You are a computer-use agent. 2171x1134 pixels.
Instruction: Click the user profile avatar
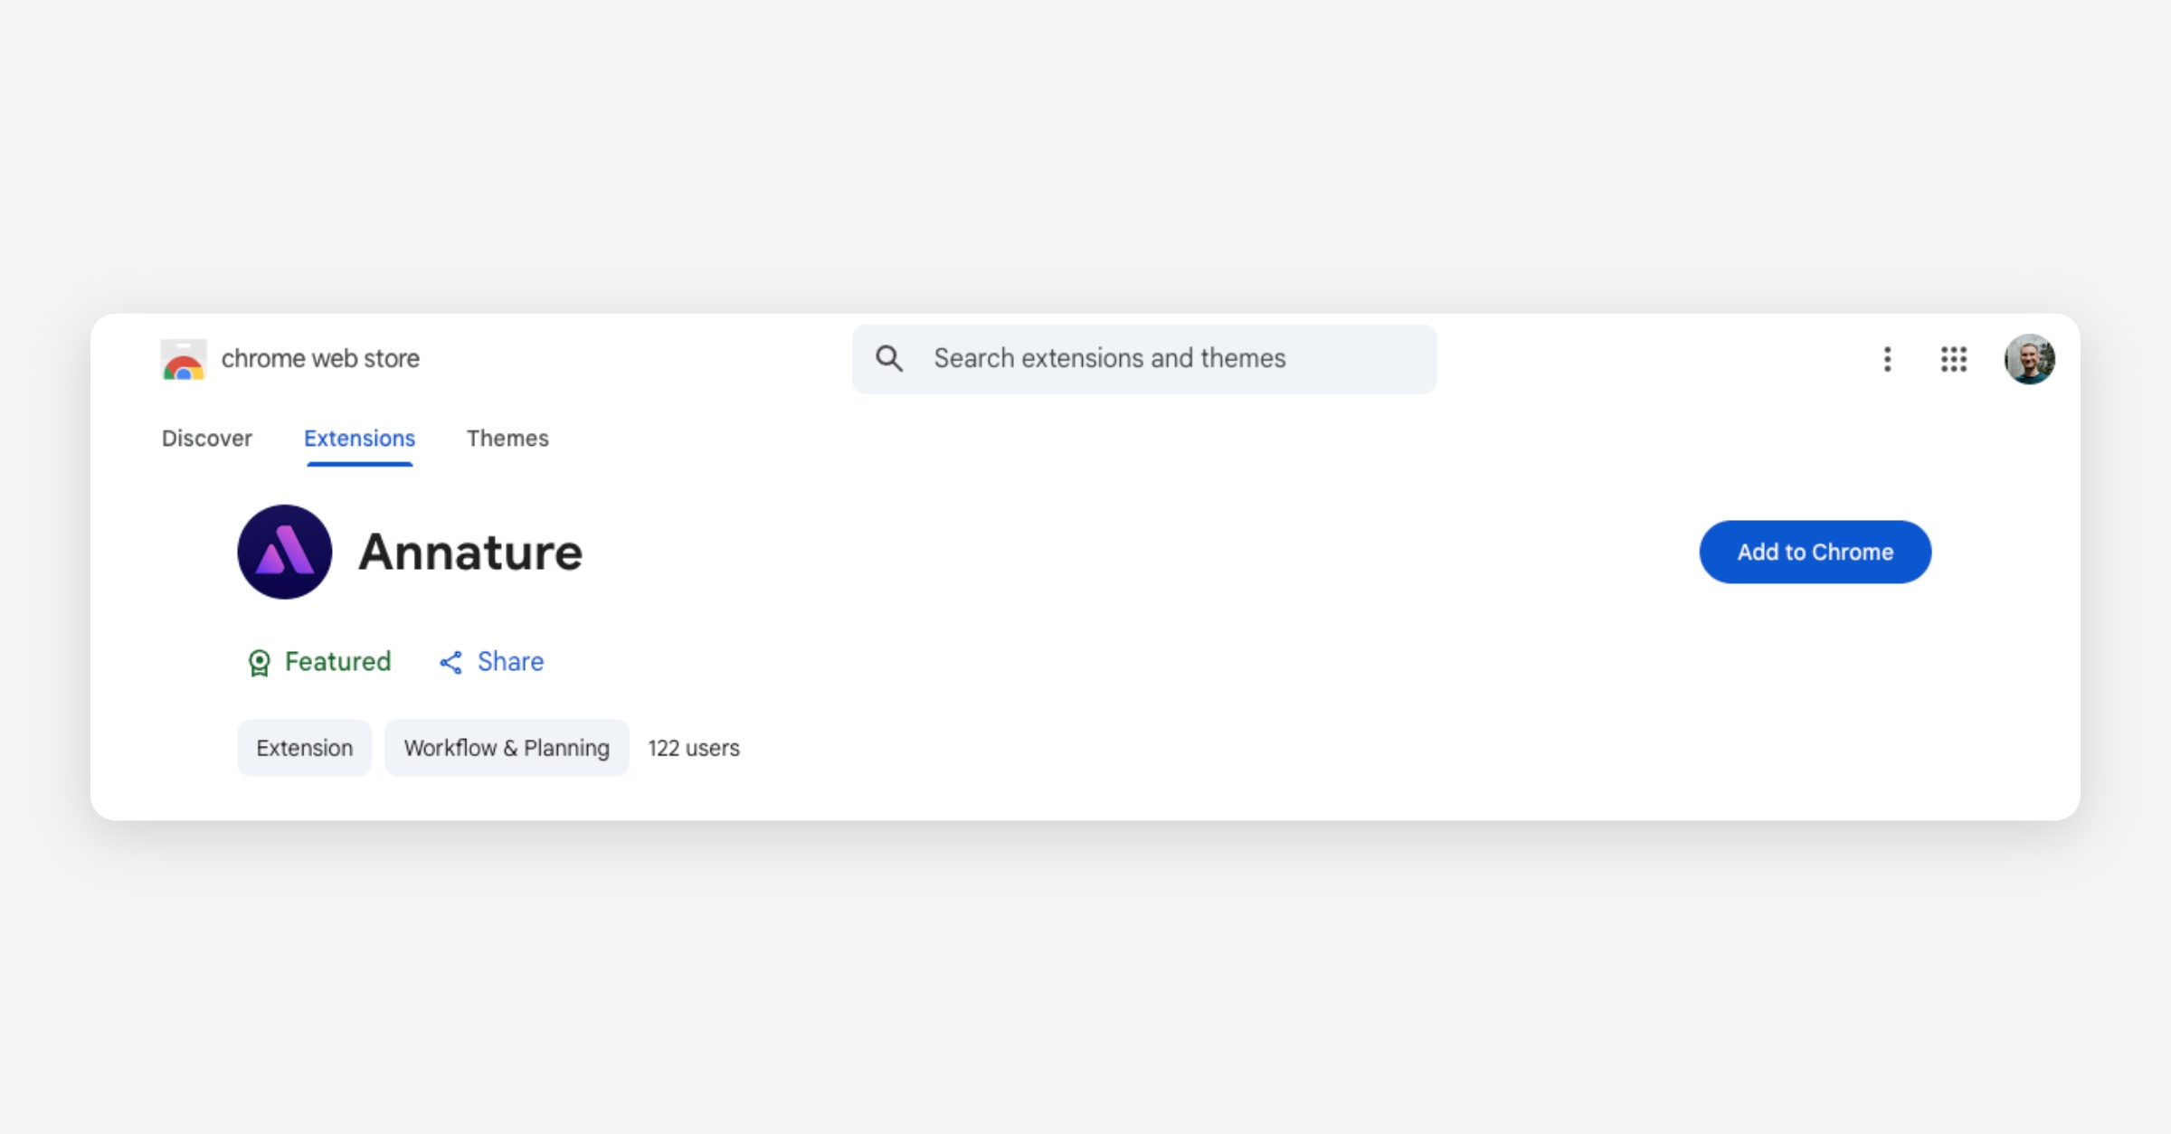pyautogui.click(x=2029, y=359)
